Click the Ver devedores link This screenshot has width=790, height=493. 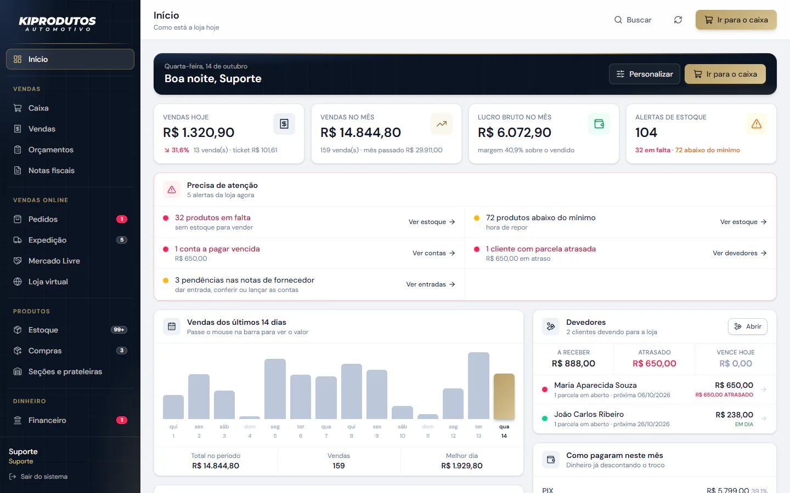click(x=740, y=253)
